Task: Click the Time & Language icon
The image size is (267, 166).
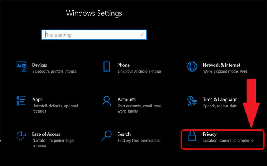Action: coord(192,101)
